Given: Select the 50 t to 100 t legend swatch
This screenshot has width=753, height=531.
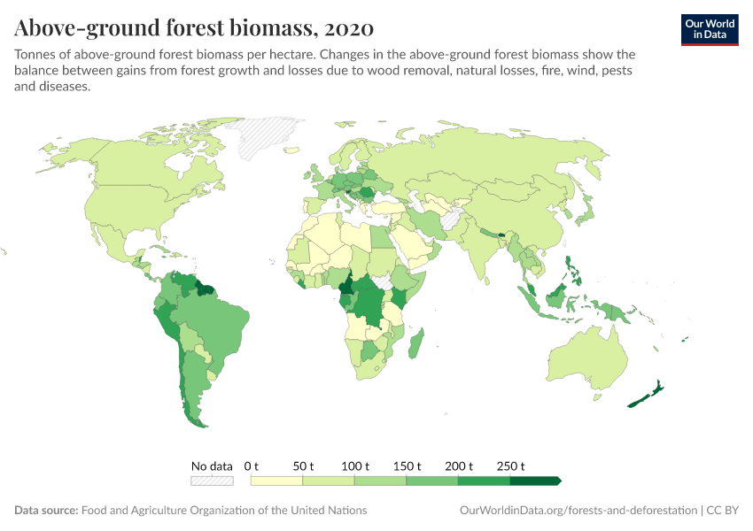Looking at the screenshot, I should 329,481.
